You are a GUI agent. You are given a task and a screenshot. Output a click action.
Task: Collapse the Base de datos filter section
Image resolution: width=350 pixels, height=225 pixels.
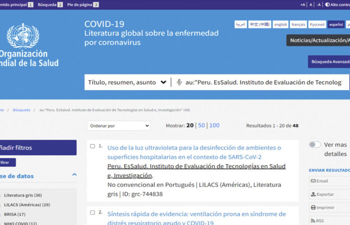(x=74, y=174)
